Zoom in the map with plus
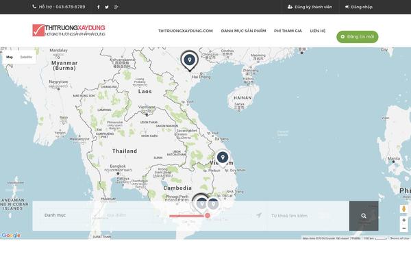This screenshot has height=274, width=411. (x=404, y=221)
